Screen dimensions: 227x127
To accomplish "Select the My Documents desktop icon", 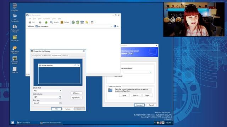I will point(15,18).
